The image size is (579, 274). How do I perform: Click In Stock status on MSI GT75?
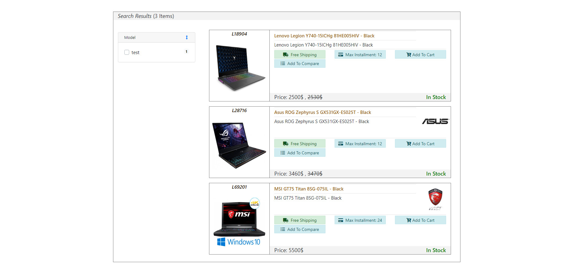436,250
